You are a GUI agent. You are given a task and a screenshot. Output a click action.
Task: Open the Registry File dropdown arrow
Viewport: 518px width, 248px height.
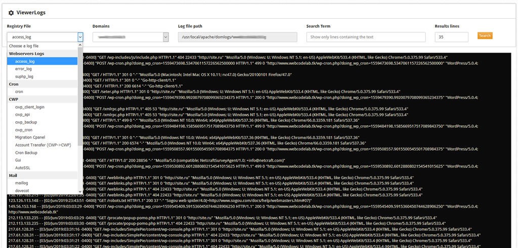click(80, 37)
